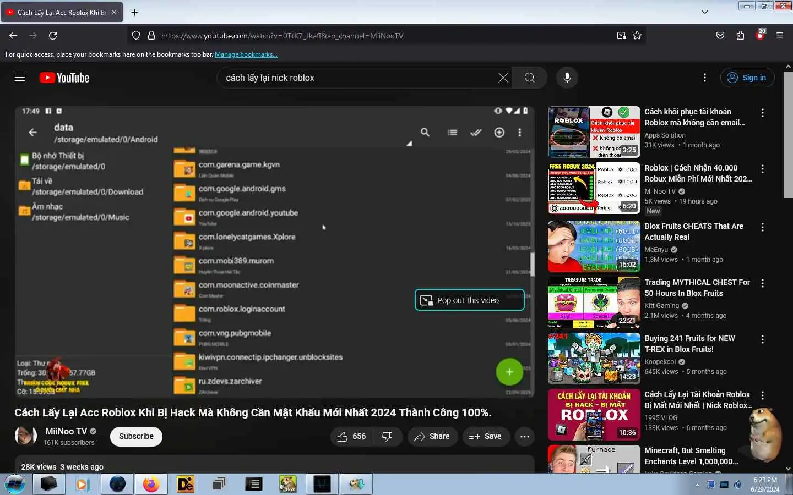
Task: Click the 28K views 3 weeks ago text
Action: click(x=62, y=467)
